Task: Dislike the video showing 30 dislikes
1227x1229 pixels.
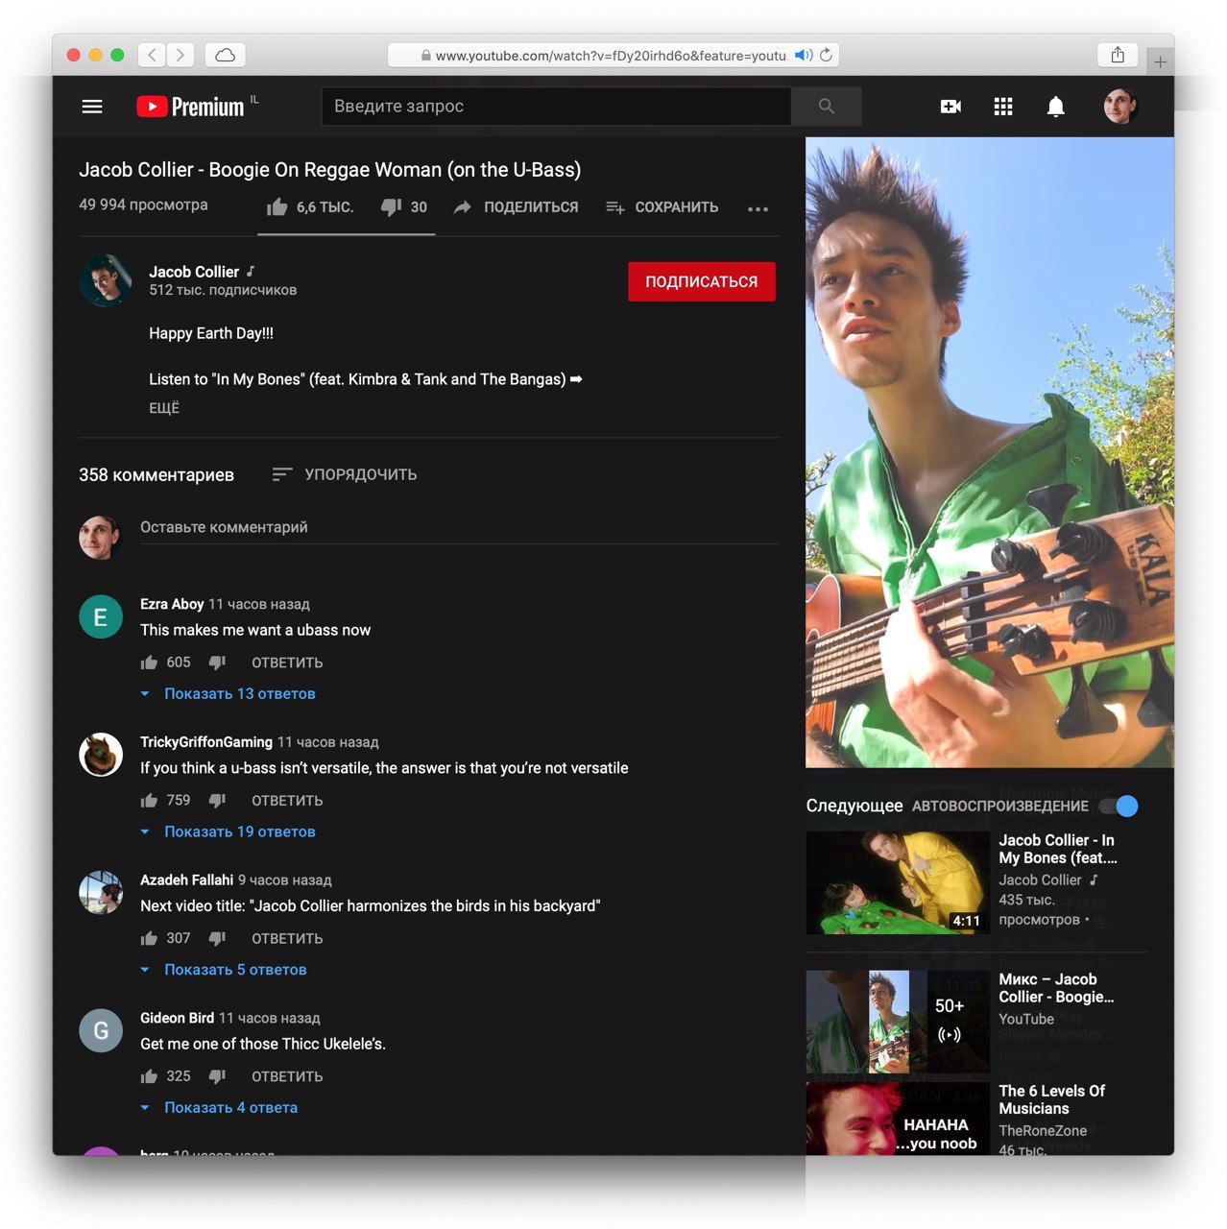Action: tap(403, 207)
